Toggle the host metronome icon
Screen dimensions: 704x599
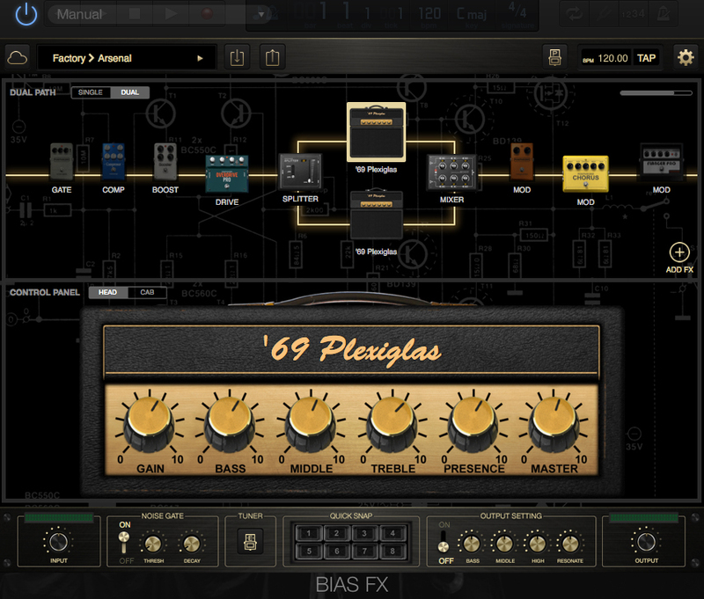(x=663, y=14)
